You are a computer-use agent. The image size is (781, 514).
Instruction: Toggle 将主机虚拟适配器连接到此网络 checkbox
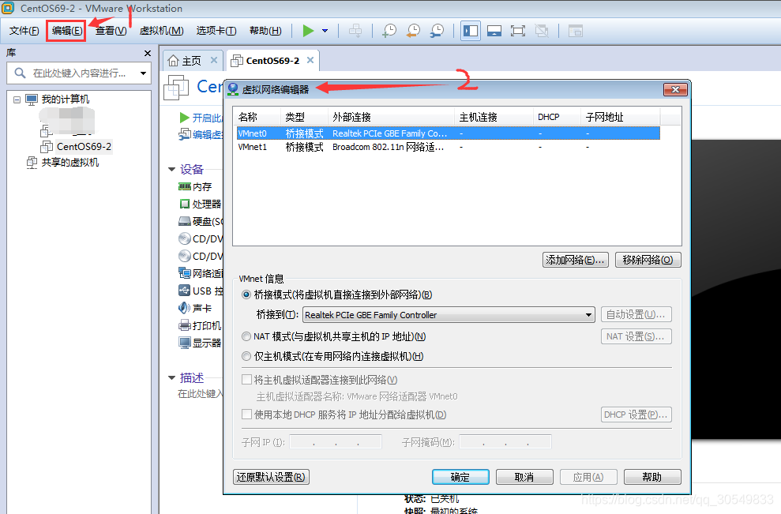[246, 380]
